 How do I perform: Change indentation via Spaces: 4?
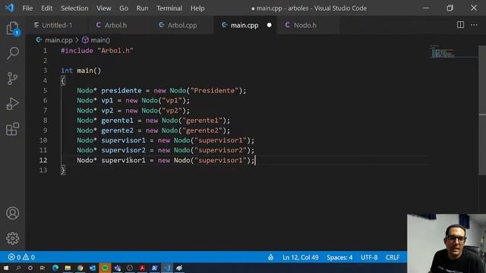(339, 257)
